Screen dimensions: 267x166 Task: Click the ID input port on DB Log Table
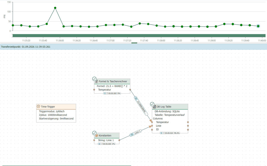[x=152, y=130]
